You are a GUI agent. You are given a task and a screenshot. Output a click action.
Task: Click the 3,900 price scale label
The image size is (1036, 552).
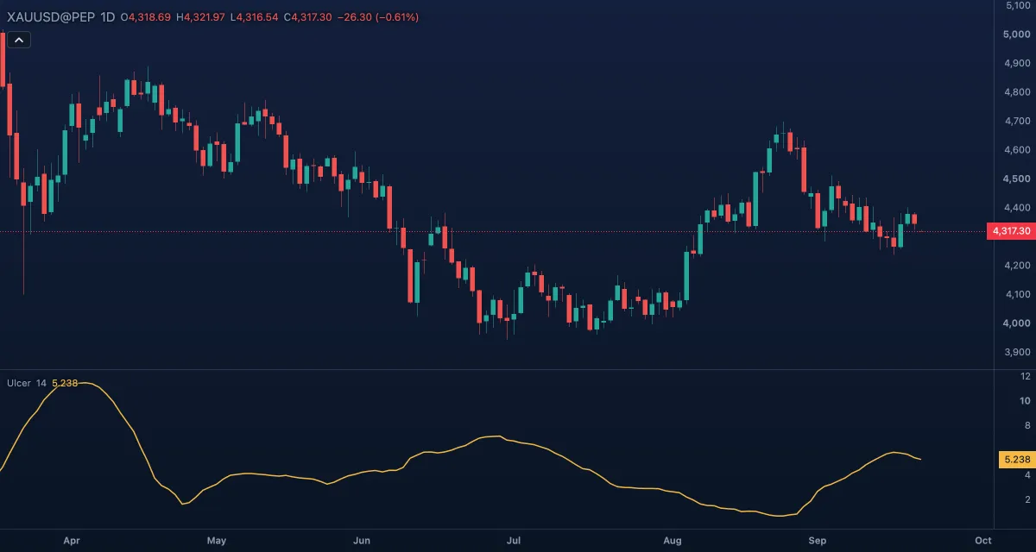click(x=1019, y=352)
